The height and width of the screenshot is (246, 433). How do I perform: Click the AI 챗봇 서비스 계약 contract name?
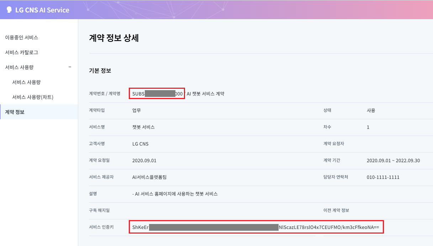(205, 94)
